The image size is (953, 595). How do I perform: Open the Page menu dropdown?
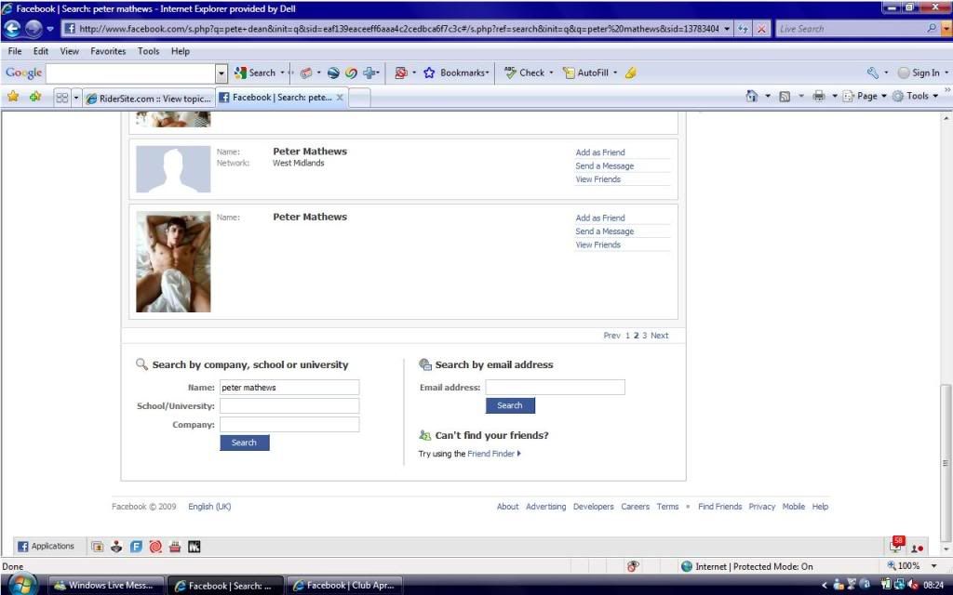coord(866,96)
